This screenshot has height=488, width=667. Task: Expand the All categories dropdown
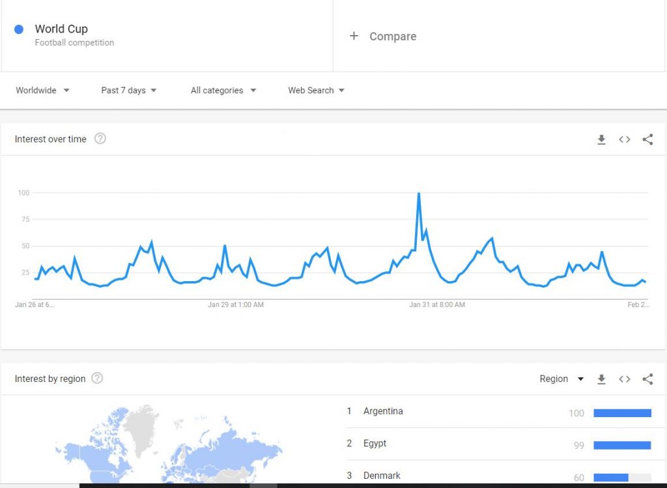[223, 90]
